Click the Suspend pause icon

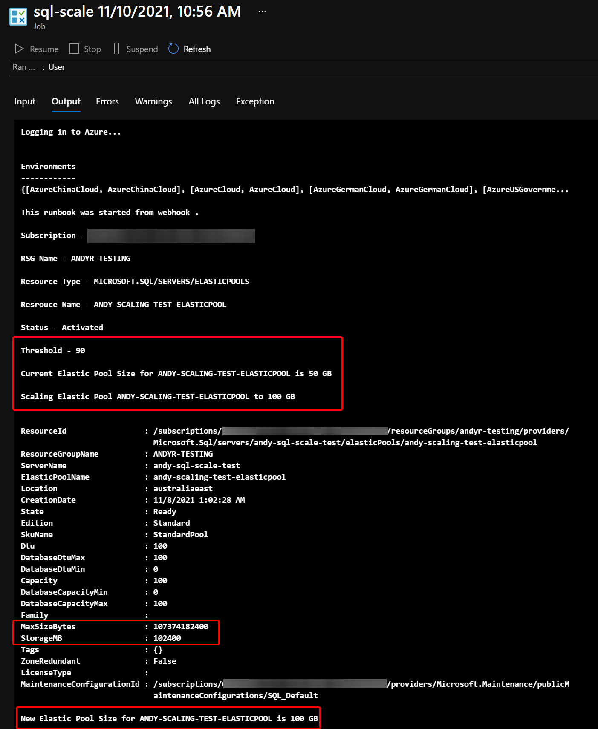pos(116,49)
